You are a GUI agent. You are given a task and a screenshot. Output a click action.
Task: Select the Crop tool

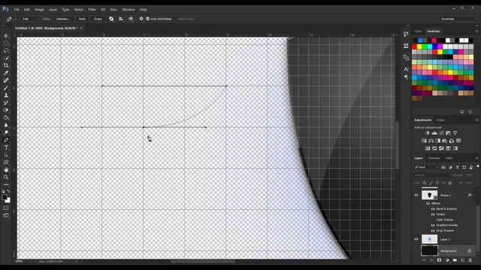click(6, 65)
